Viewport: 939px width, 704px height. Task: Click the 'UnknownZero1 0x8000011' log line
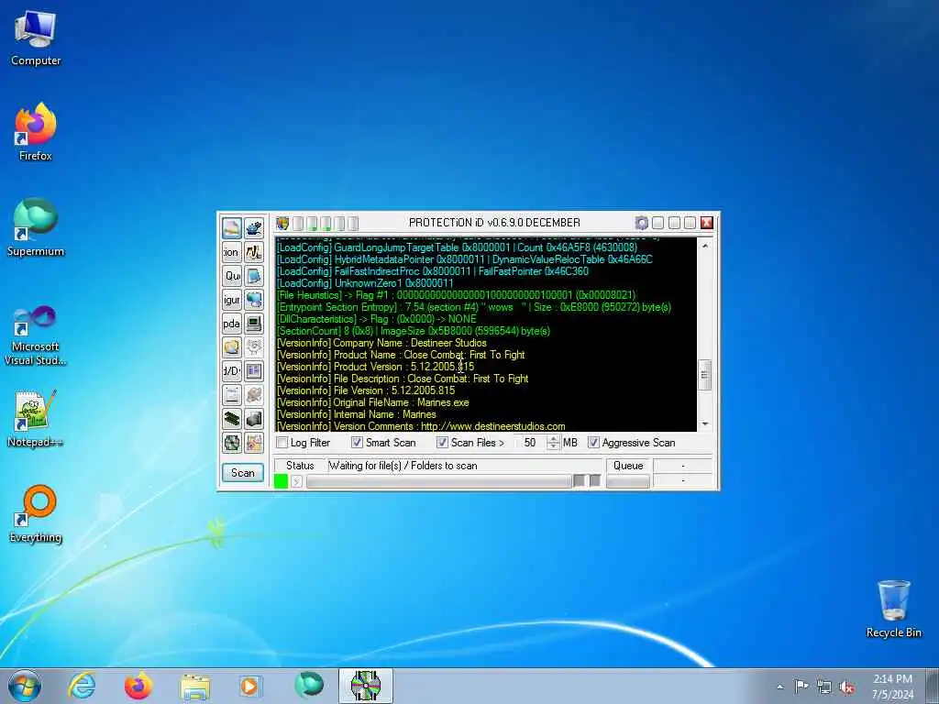(365, 283)
